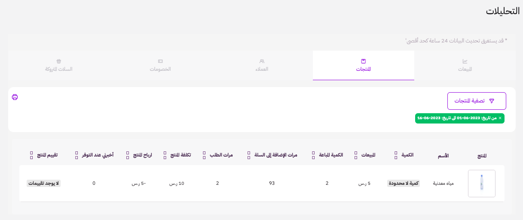Sort by المبيعات column icon

tap(356, 155)
